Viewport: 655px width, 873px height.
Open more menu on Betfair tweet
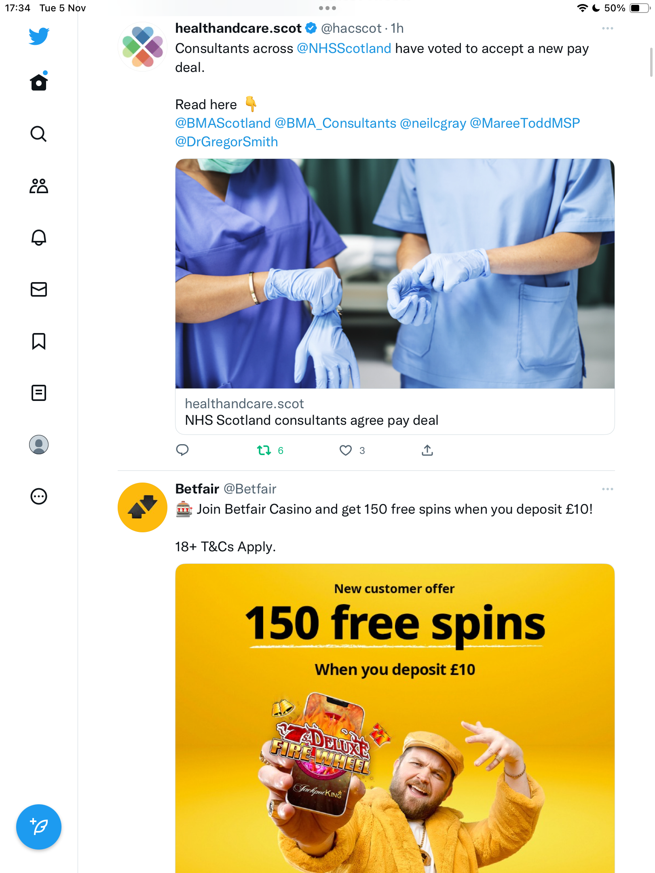[607, 489]
